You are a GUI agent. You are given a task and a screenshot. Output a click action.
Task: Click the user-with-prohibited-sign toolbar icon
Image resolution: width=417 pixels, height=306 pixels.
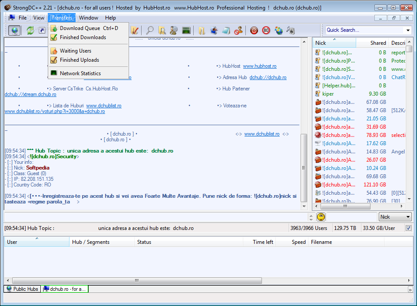coord(238,30)
